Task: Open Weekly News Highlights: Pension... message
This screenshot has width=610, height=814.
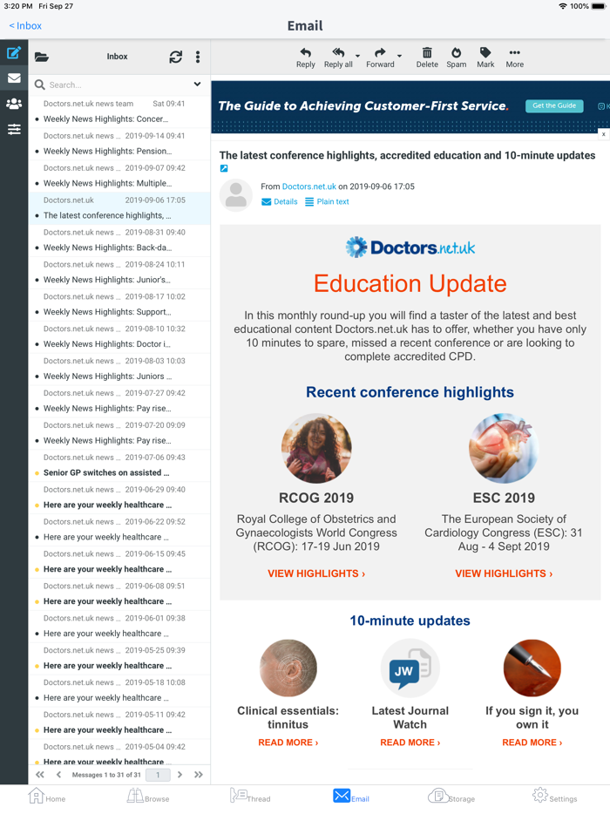Action: tap(119, 144)
